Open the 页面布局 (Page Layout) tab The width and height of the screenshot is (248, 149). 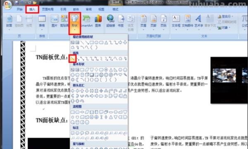(x=48, y=10)
